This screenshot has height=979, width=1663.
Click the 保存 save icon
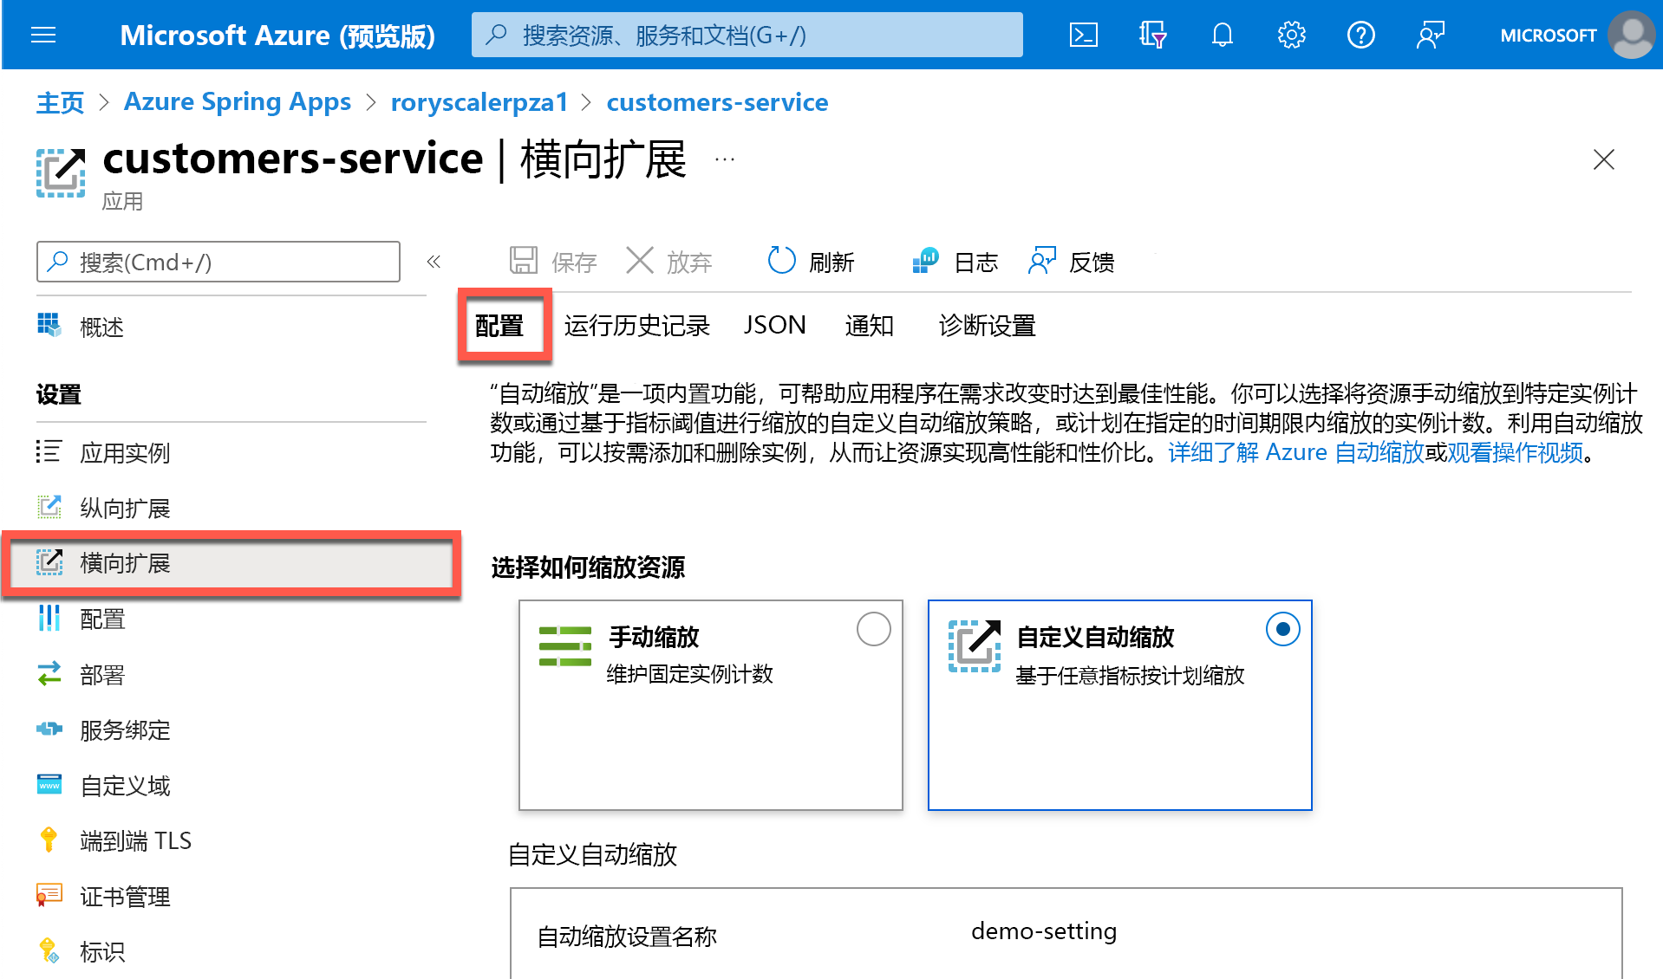point(524,261)
